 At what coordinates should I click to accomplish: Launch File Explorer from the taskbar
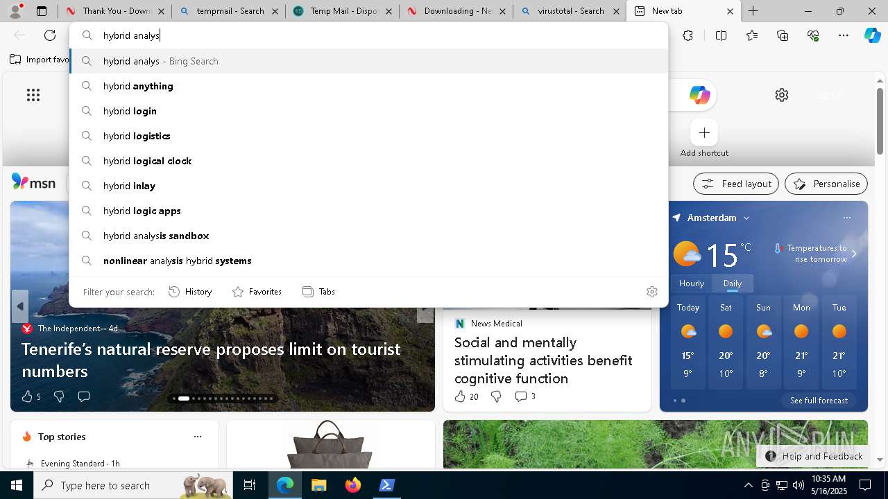click(x=318, y=485)
